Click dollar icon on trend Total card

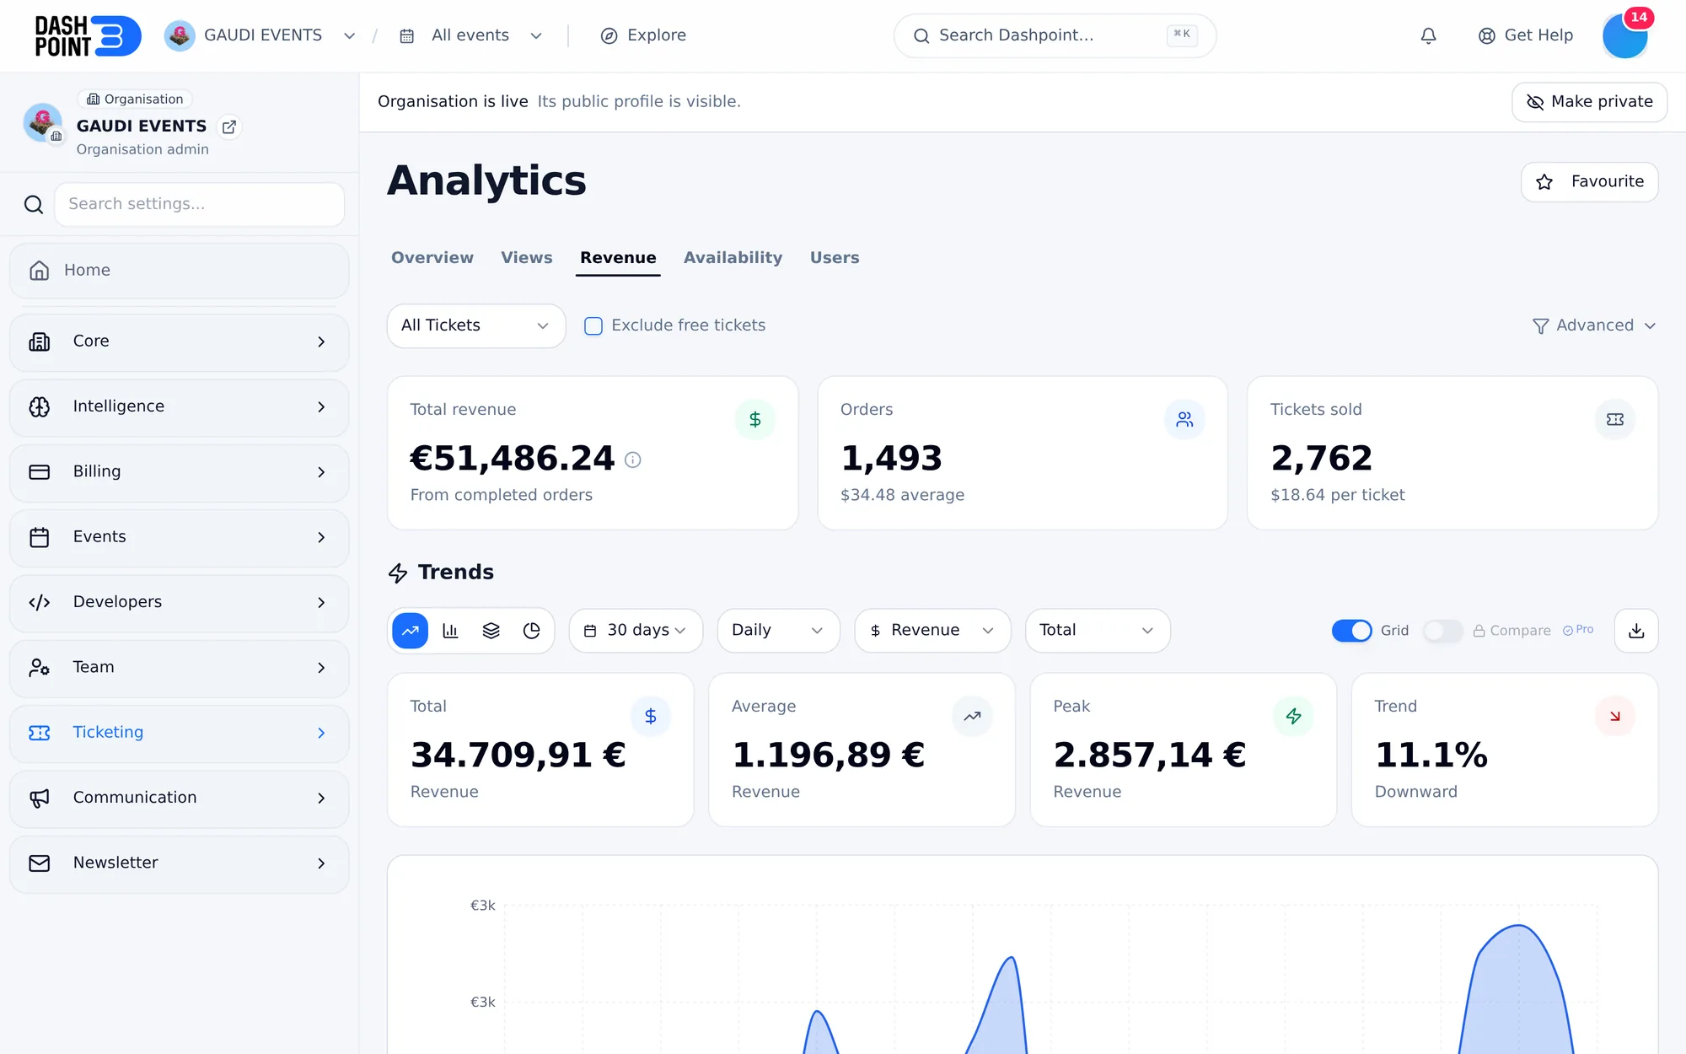click(651, 716)
